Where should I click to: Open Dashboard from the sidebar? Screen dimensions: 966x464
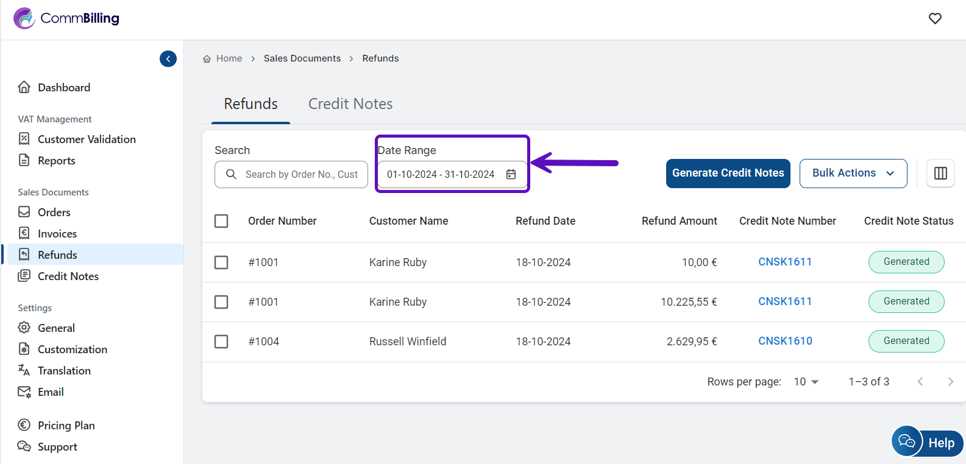[x=63, y=88]
